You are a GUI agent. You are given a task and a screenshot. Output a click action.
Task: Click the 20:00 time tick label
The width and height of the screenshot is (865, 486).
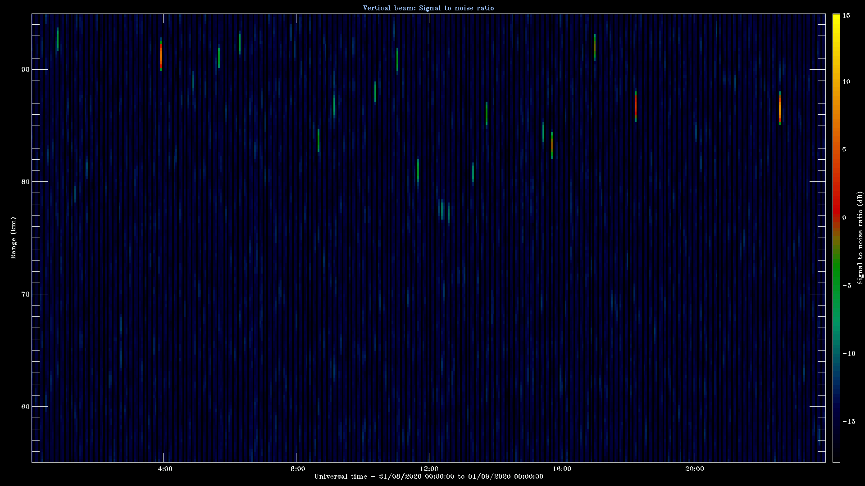tap(695, 469)
